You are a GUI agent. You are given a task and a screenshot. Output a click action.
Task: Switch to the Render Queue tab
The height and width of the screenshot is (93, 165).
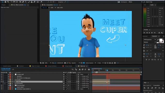[7, 66]
